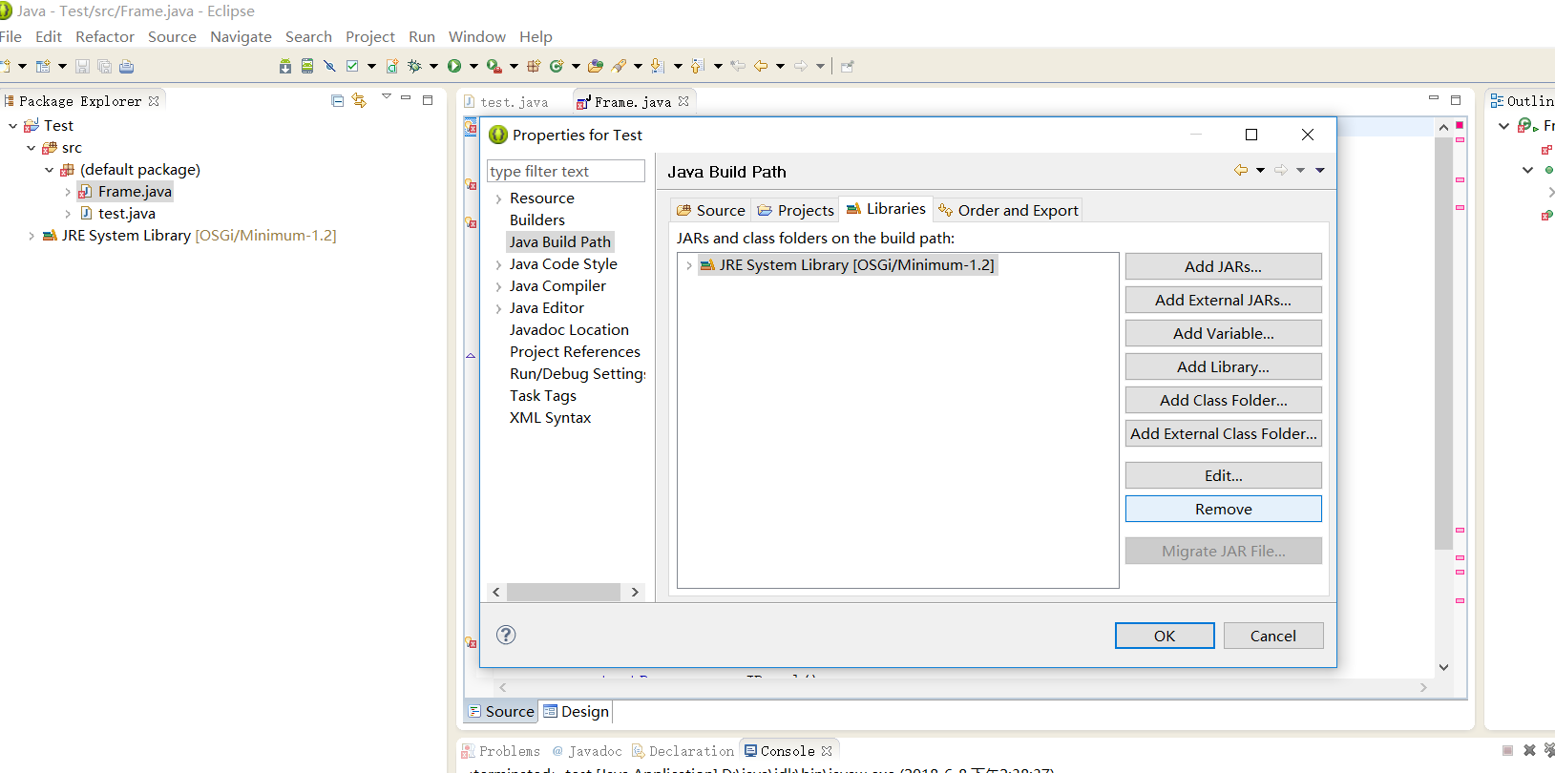Click the Save All toolbar icon
Viewport: 1555px width, 773px height.
coord(104,66)
